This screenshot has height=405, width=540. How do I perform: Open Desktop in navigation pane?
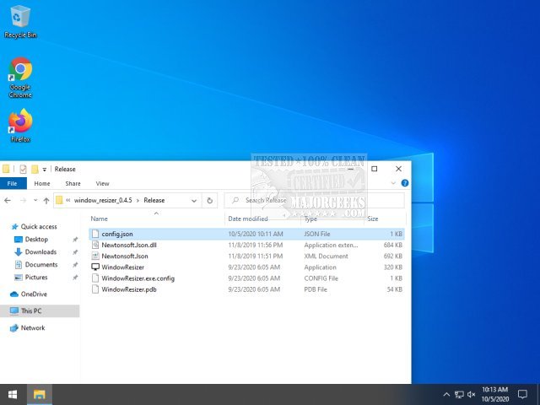point(36,240)
